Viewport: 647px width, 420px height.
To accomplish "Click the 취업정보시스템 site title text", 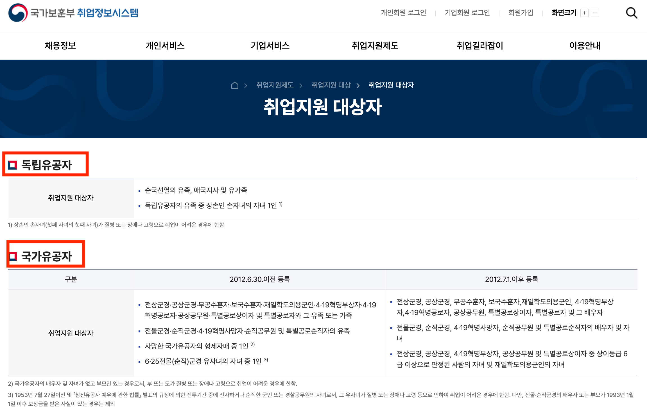I will click(108, 13).
